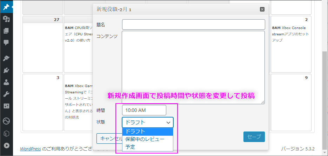This screenshot has width=328, height=156.
Task: Open the Media library icon
Action: [6, 19]
